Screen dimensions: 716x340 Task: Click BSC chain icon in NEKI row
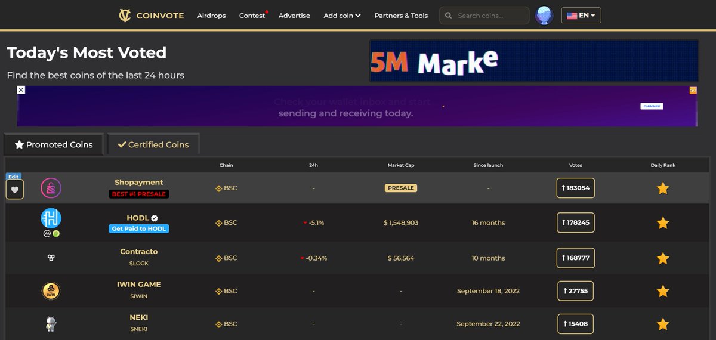[x=218, y=324]
